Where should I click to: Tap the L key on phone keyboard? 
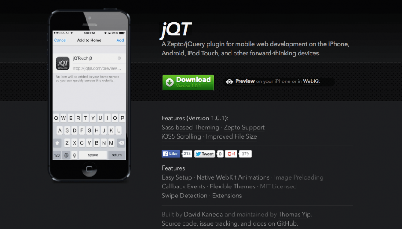pyautogui.click(x=118, y=130)
